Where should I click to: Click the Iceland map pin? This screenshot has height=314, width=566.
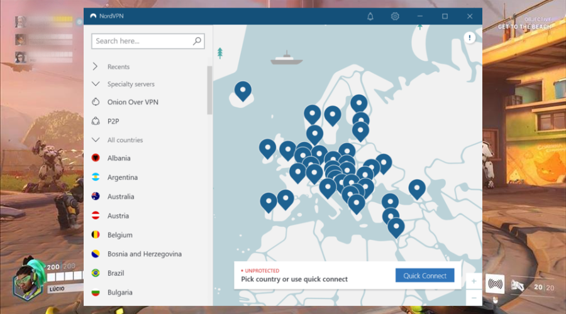pos(243,91)
